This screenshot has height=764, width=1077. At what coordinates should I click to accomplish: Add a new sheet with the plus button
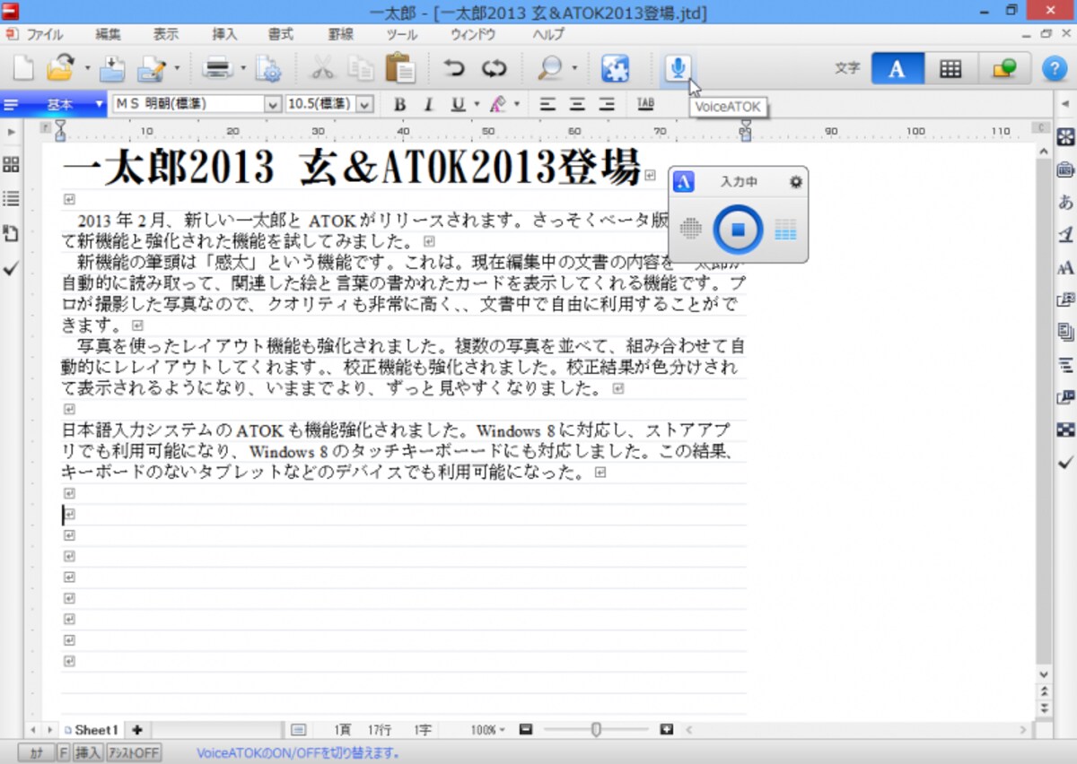click(137, 730)
